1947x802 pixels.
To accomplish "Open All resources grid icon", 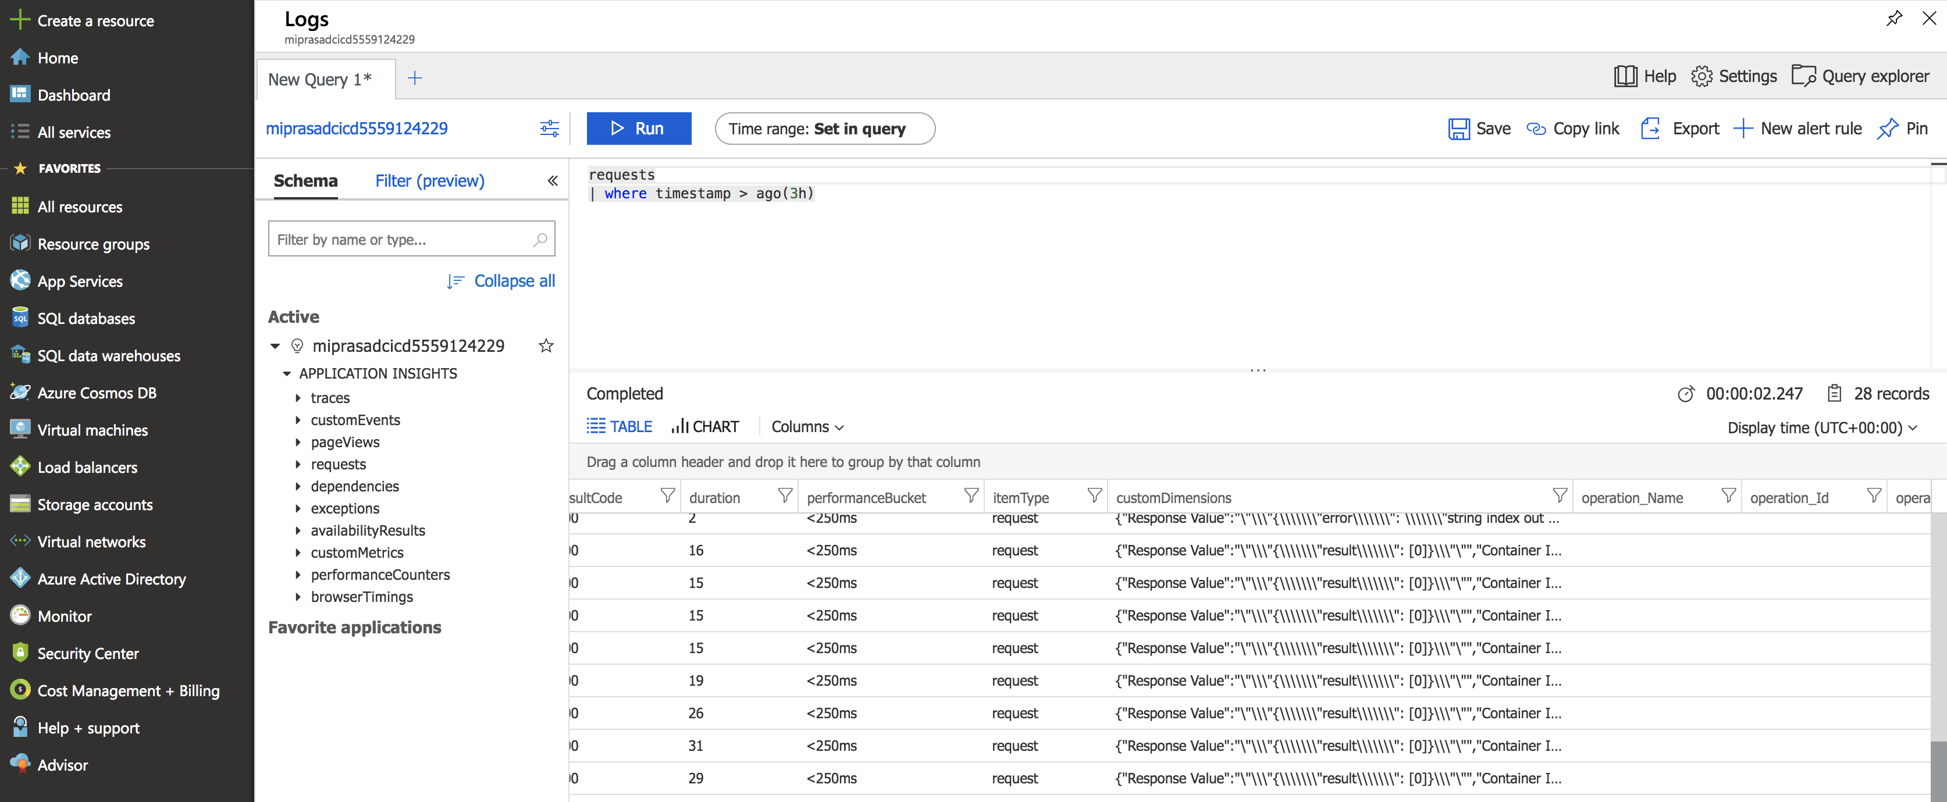I will pos(20,206).
